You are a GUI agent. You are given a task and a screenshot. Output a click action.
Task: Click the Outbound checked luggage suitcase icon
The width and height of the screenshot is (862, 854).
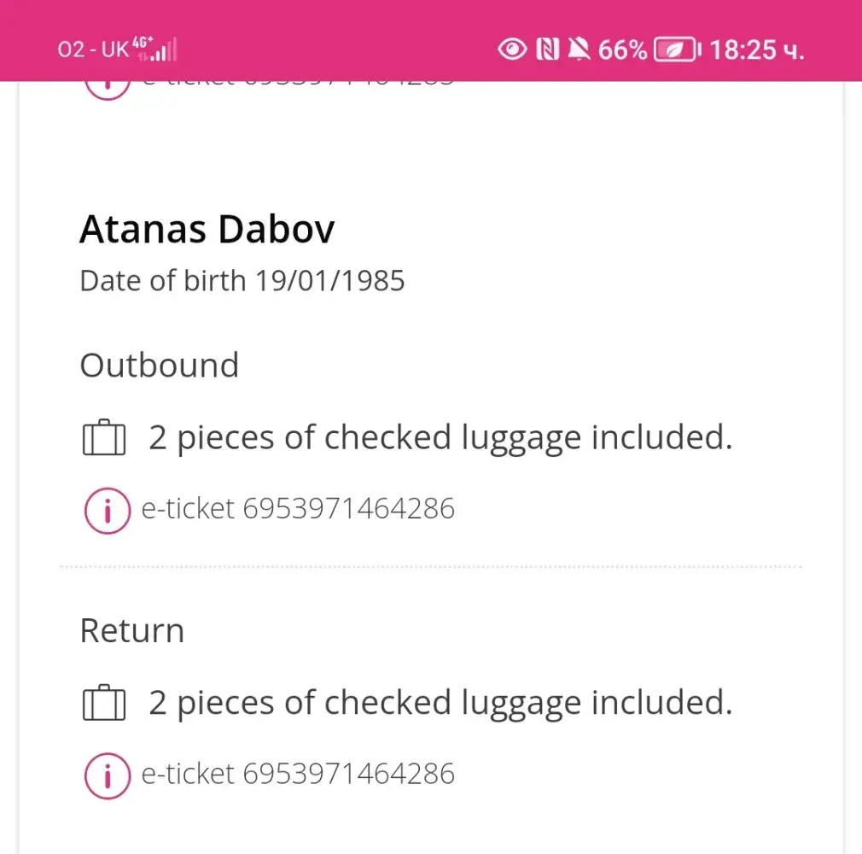click(104, 438)
